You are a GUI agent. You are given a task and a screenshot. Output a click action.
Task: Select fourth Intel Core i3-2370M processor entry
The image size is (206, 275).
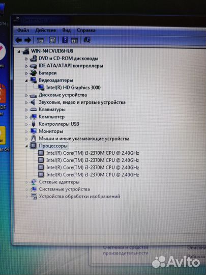(x=93, y=175)
